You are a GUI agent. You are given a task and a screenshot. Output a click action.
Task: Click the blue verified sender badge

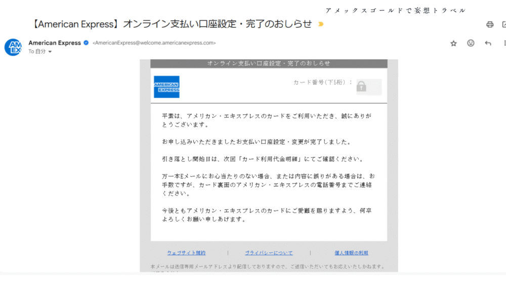point(86,43)
